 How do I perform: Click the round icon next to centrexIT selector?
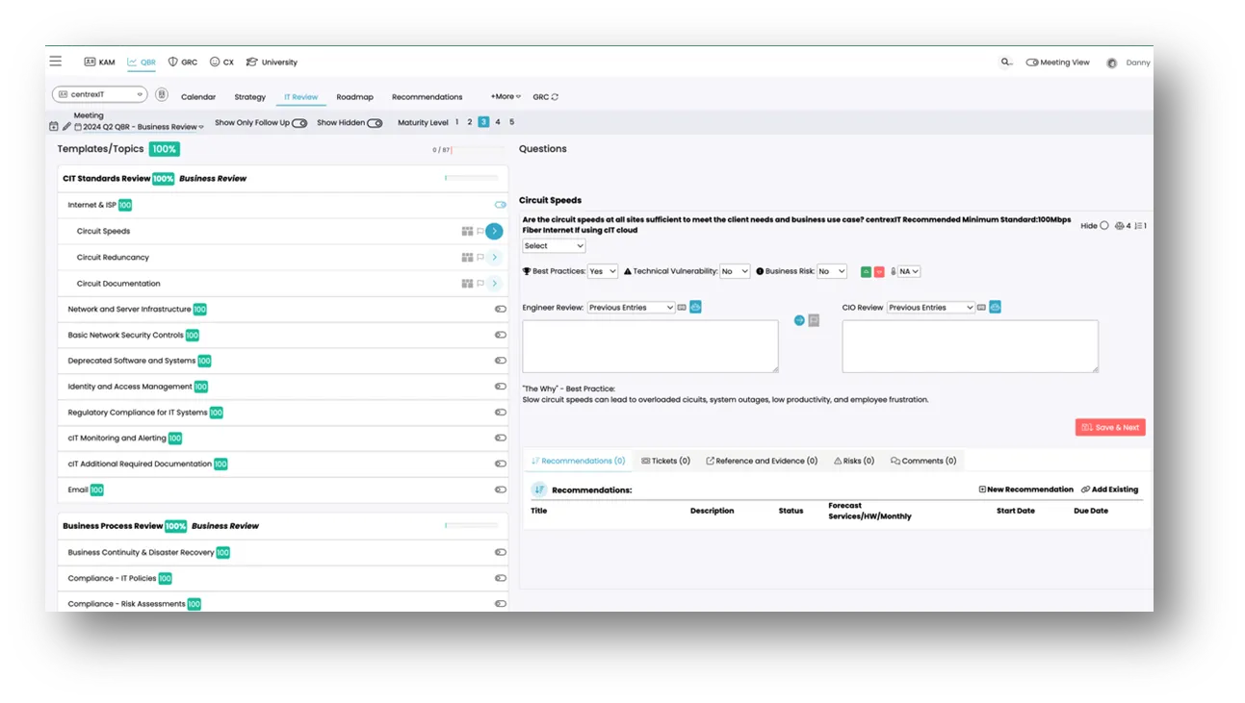[162, 95]
